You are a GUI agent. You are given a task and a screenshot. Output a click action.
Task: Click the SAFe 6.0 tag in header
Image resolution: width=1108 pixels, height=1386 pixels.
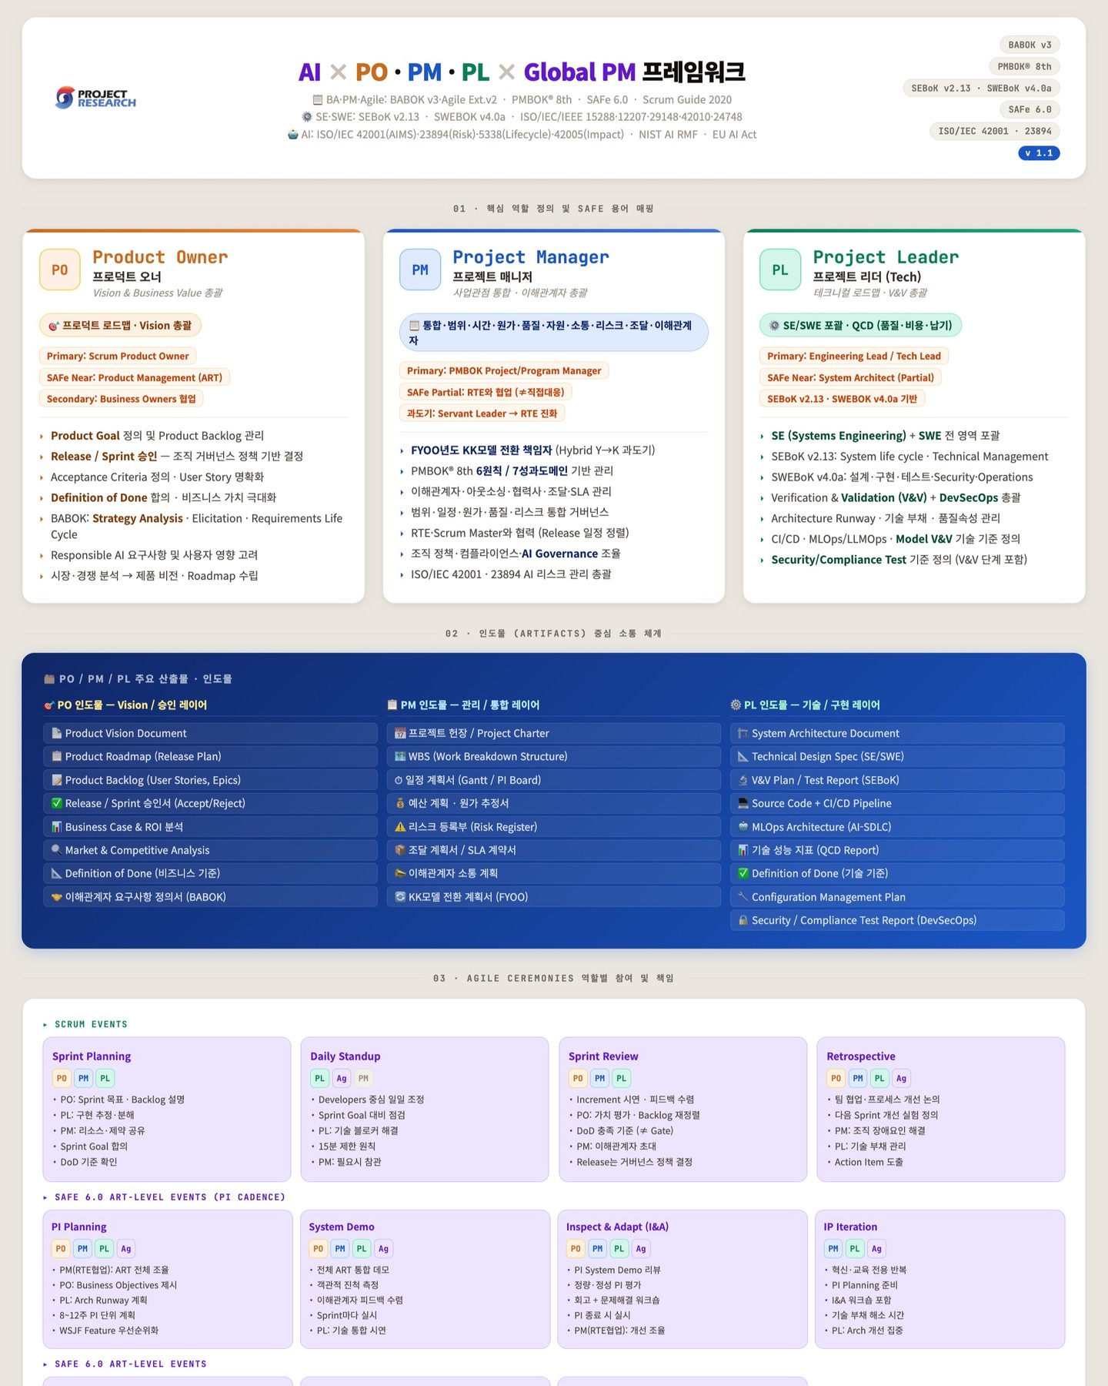(x=1030, y=109)
